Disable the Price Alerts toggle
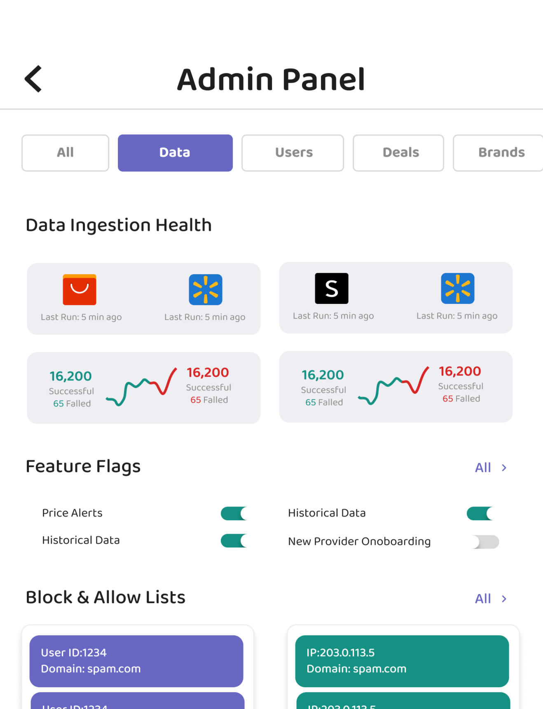The width and height of the screenshot is (543, 709). pyautogui.click(x=234, y=514)
